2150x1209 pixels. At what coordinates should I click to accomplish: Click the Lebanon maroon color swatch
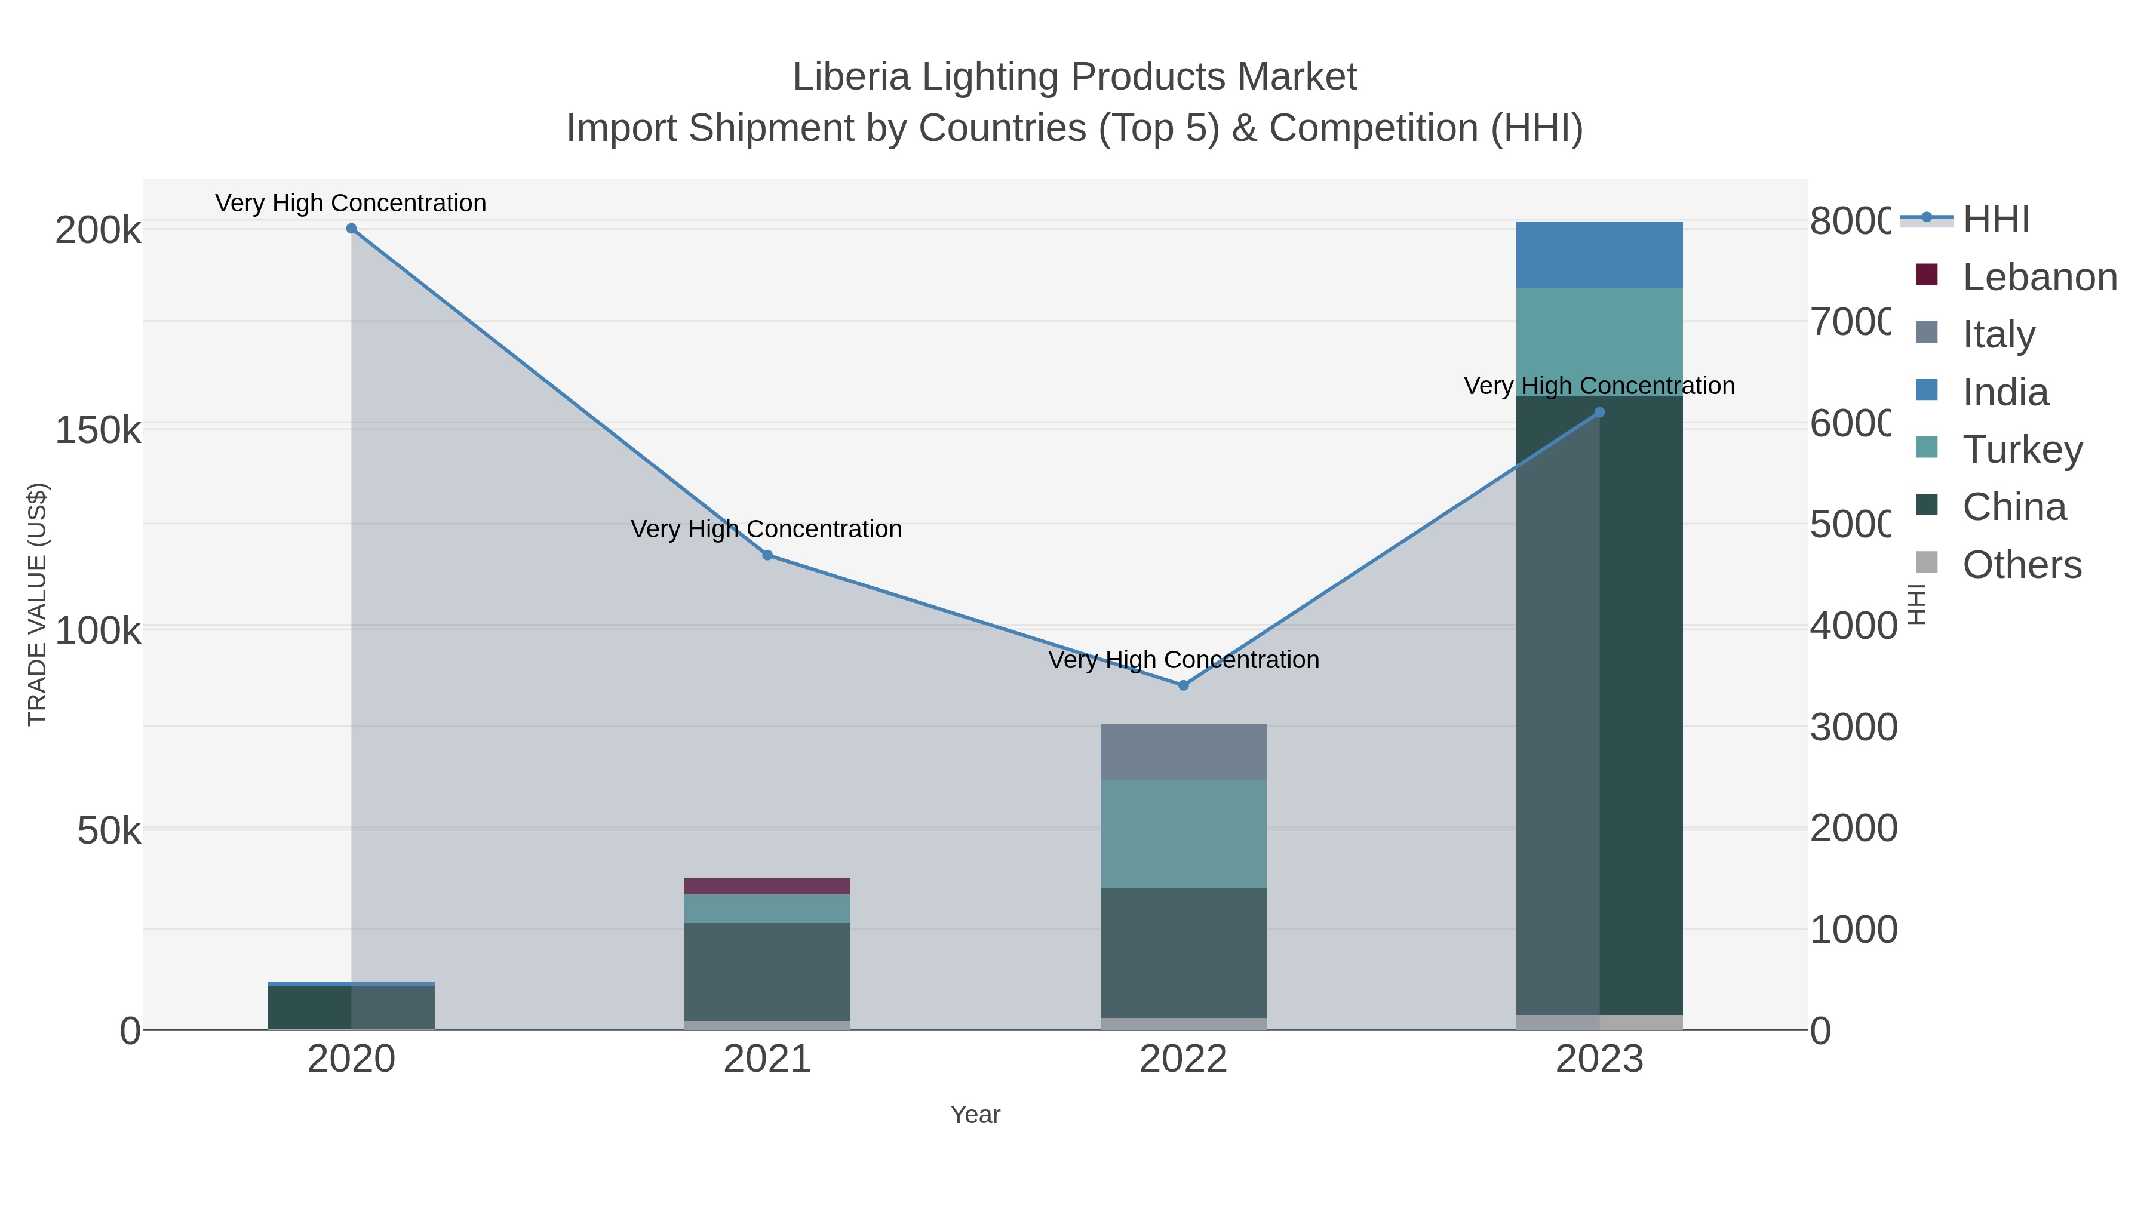click(x=1926, y=275)
